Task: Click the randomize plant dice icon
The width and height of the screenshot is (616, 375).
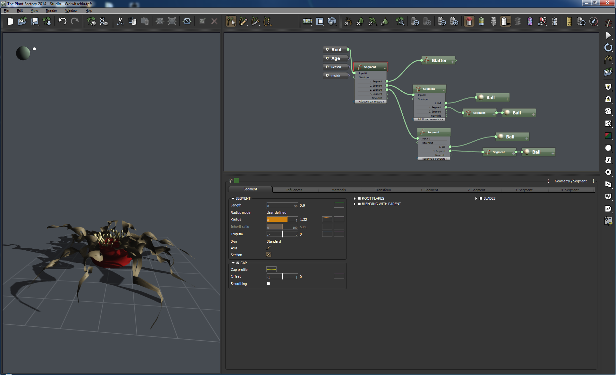Action: pyautogui.click(x=91, y=21)
